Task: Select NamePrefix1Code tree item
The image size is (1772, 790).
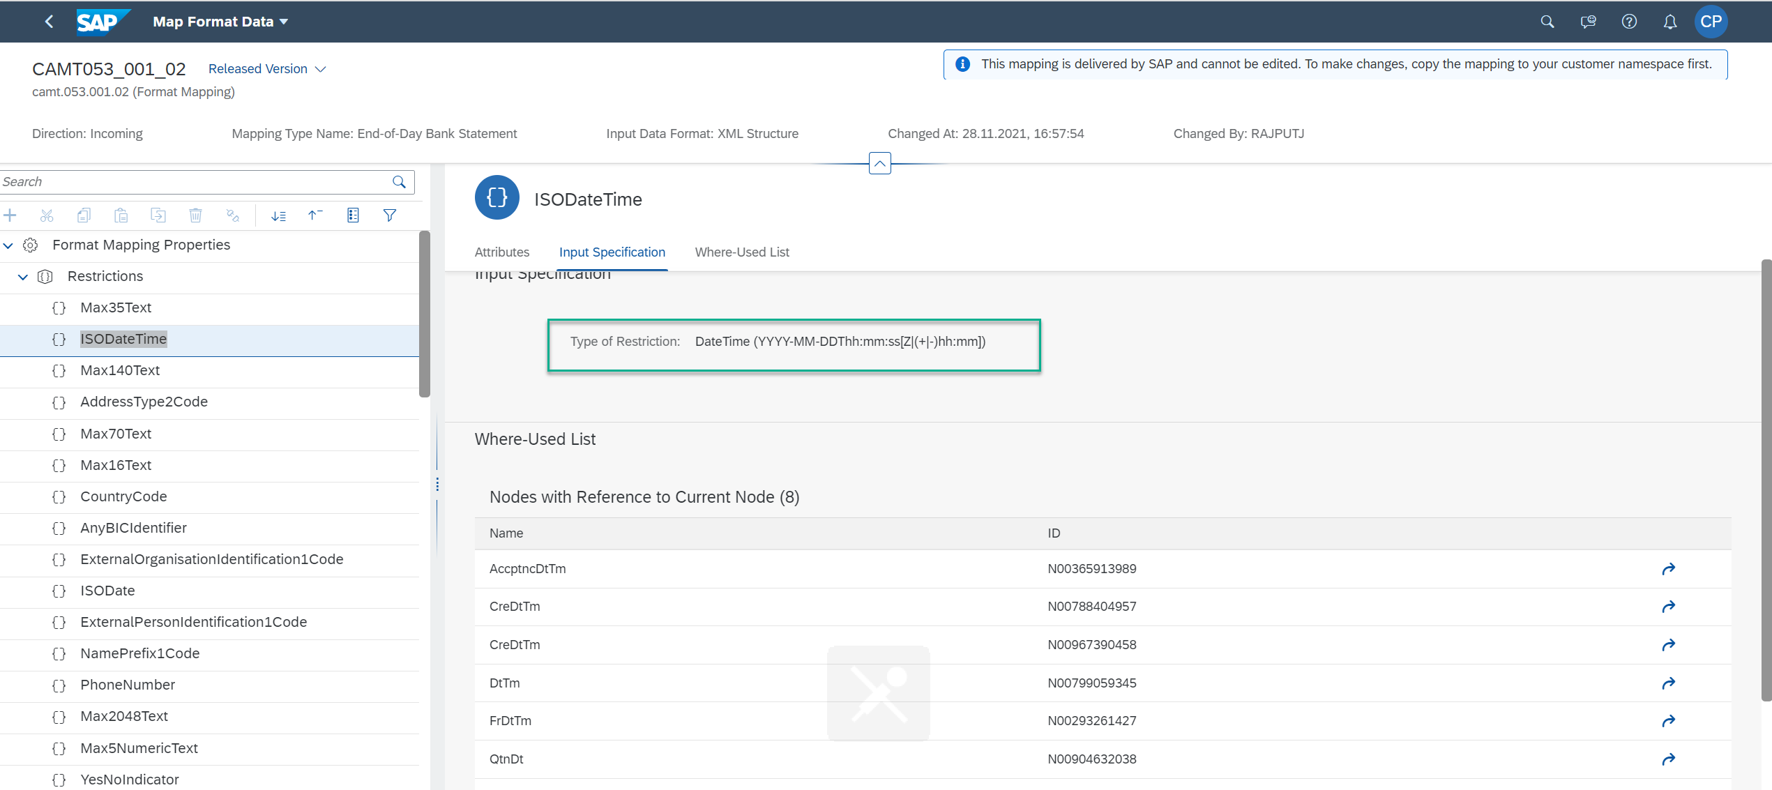Action: pyautogui.click(x=209, y=654)
